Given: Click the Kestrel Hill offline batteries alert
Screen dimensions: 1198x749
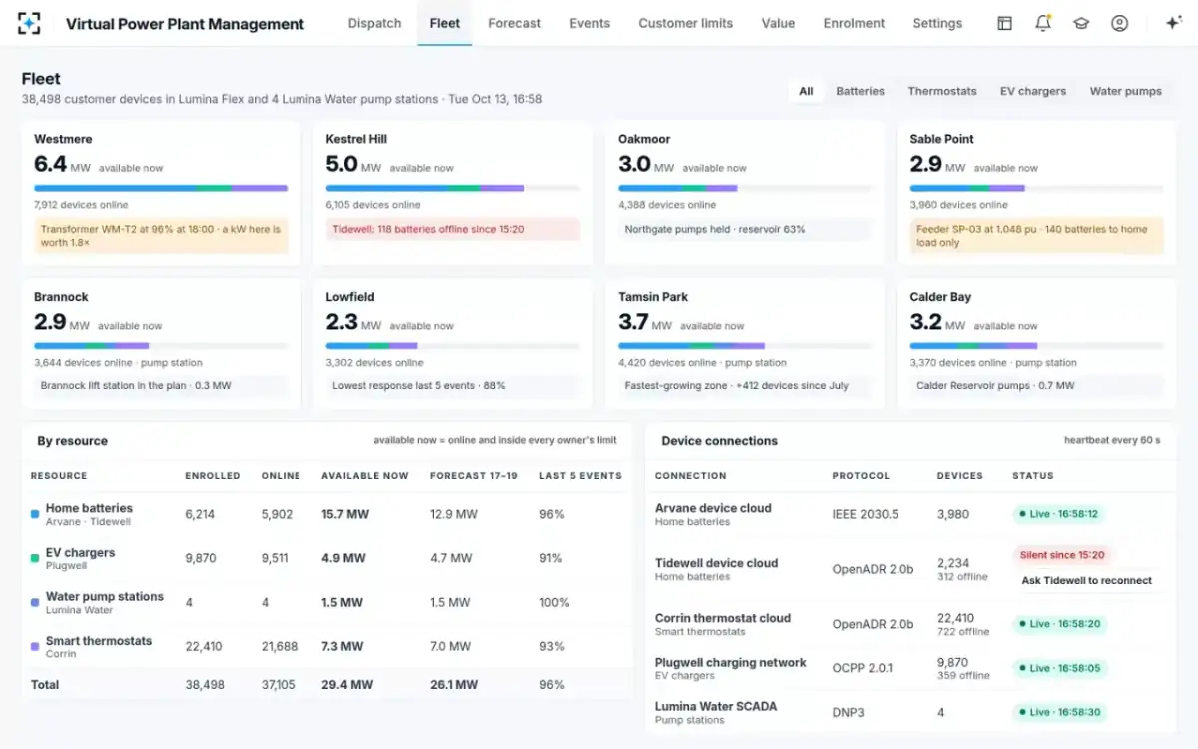Looking at the screenshot, I should 452,229.
